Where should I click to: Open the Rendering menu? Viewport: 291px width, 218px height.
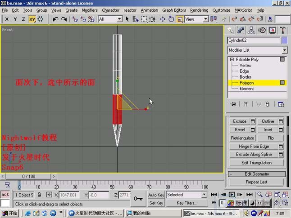point(199,10)
